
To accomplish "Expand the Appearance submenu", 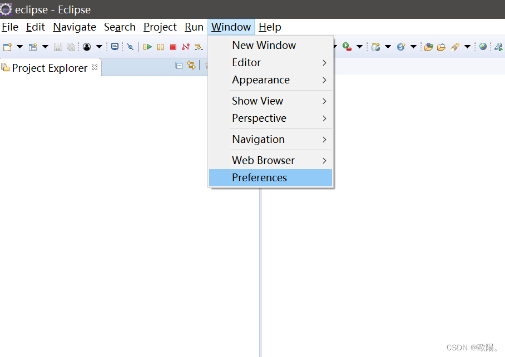I will click(x=270, y=80).
